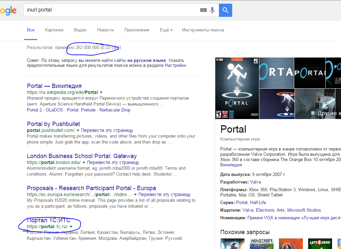Expand the arrow beside ru.wikipedia.org/wiki/Portal
The height and width of the screenshot is (249, 341).
(x=101, y=92)
